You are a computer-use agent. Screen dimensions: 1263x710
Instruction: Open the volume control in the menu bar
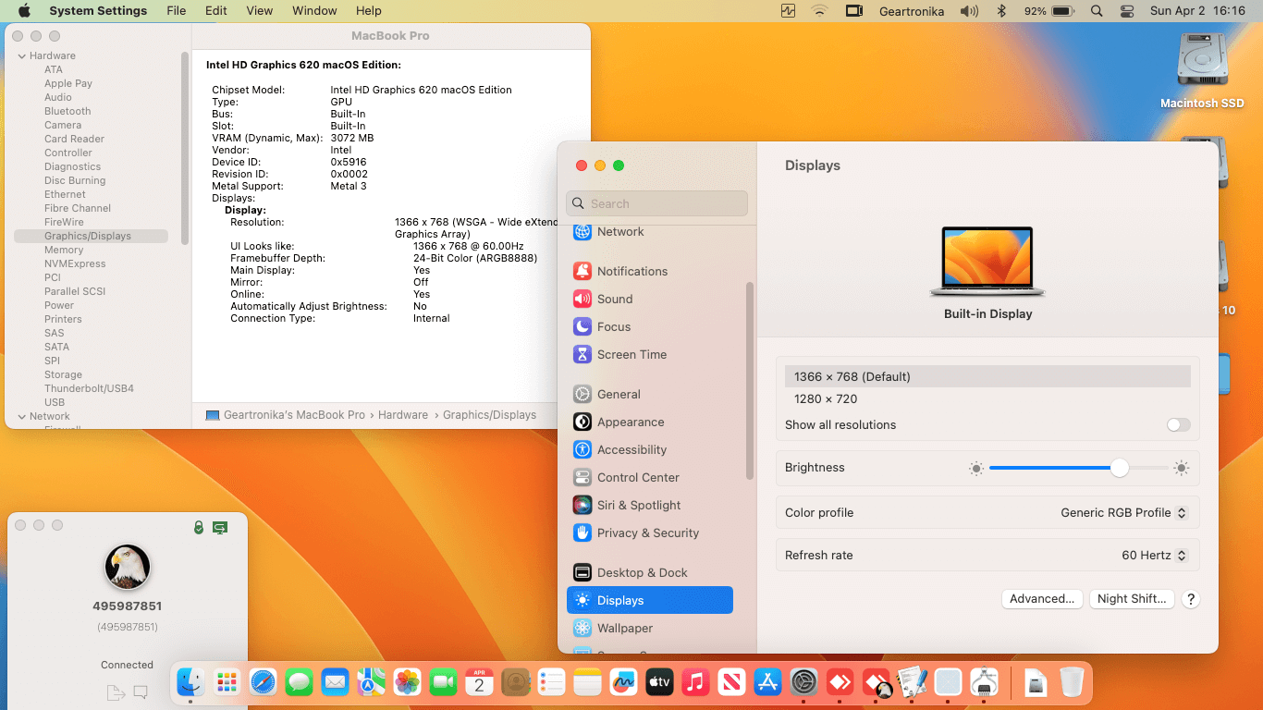[x=968, y=11]
